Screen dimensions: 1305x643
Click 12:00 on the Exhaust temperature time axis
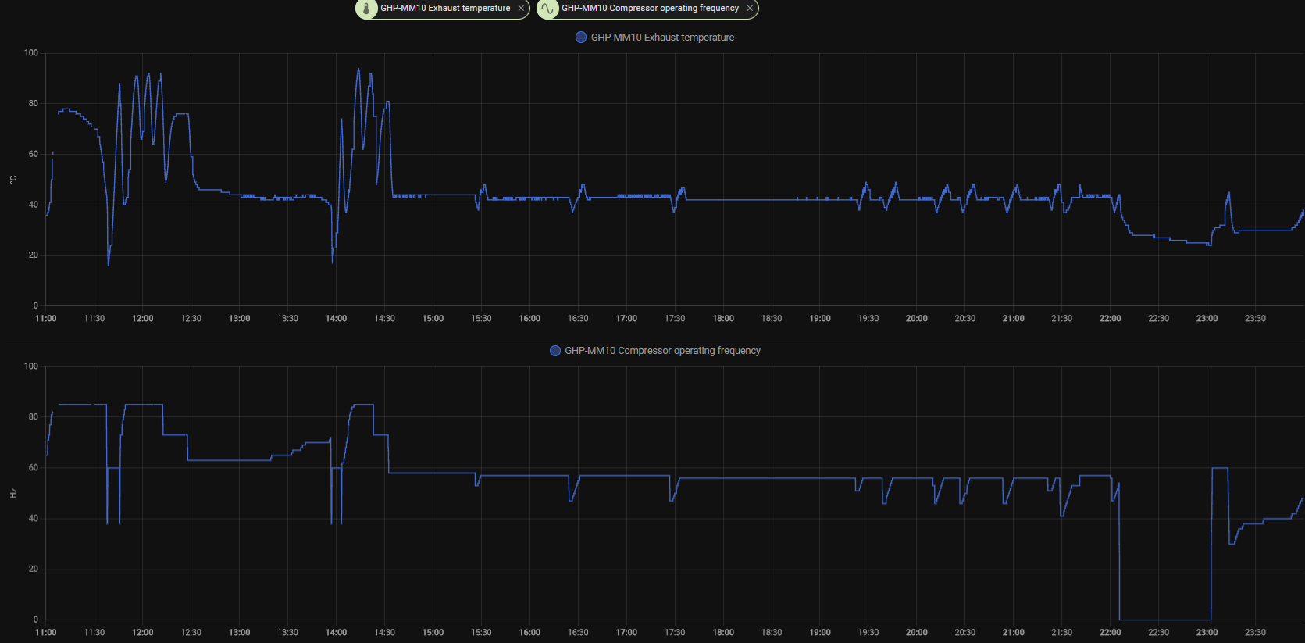[x=143, y=319]
